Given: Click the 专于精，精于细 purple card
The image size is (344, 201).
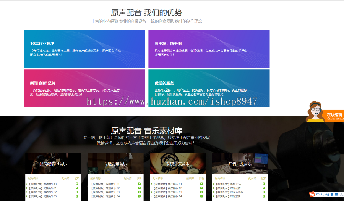Looking at the screenshot, I should [x=209, y=49].
